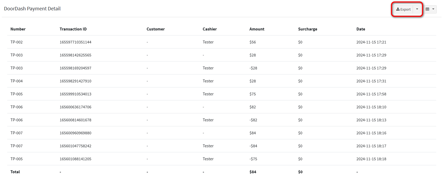Click the date 2024-11-15 17:58

[x=371, y=94]
